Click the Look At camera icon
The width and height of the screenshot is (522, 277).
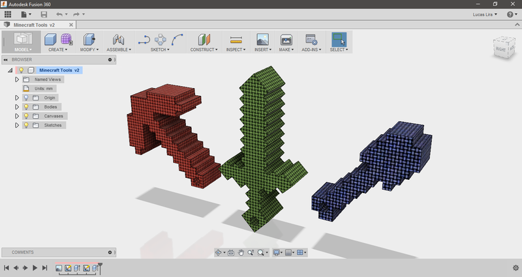coord(231,253)
